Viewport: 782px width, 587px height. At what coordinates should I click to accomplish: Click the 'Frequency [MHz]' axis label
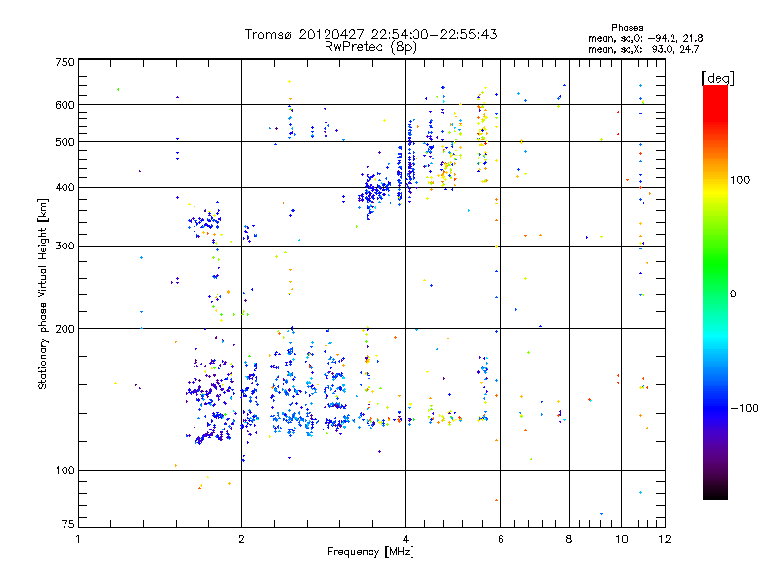click(x=370, y=552)
